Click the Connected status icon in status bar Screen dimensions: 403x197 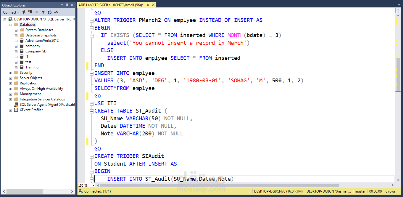pos(81,191)
